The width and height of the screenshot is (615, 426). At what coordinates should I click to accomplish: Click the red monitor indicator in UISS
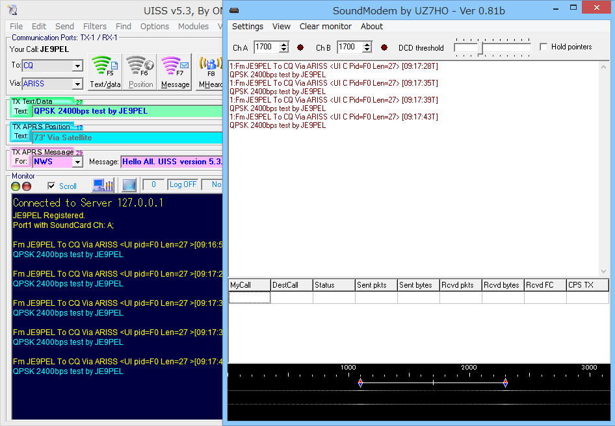27,186
